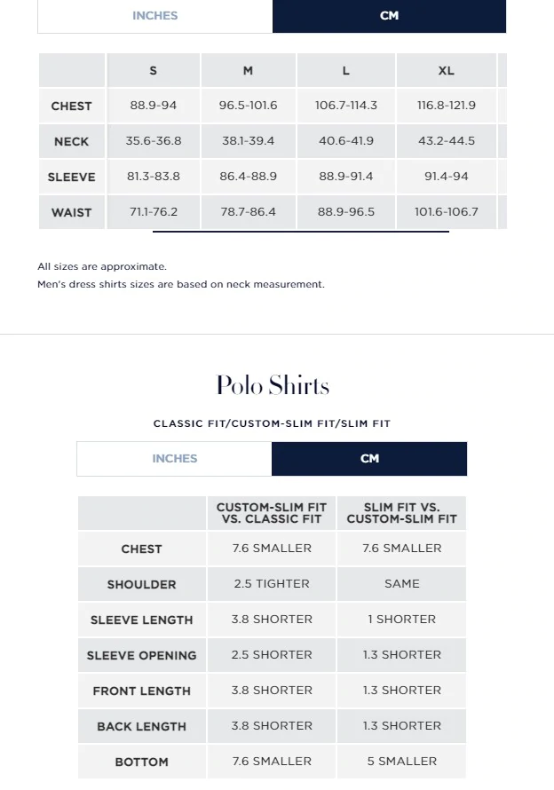The width and height of the screenshot is (554, 790).
Task: Switch Polo Shirts chart to INCHES
Action: point(174,459)
